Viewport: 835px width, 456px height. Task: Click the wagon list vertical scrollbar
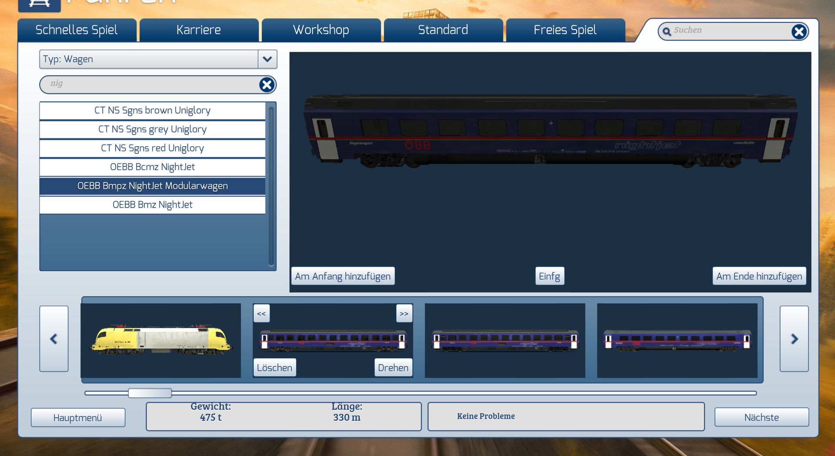[271, 186]
